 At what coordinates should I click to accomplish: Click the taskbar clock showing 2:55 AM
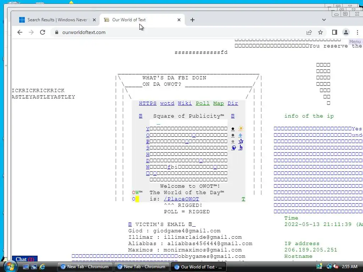point(349,267)
